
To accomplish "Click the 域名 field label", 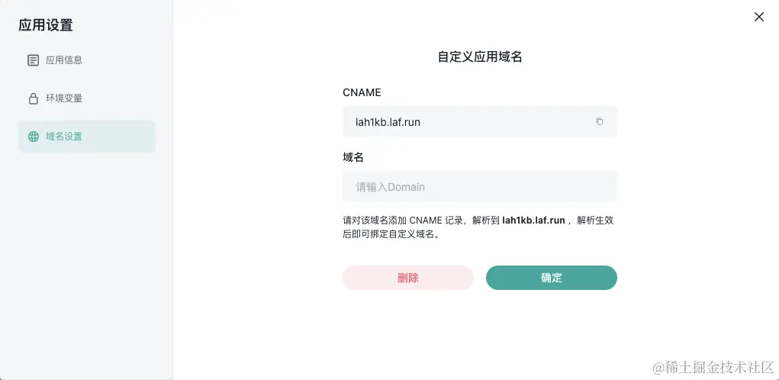I will tap(353, 157).
